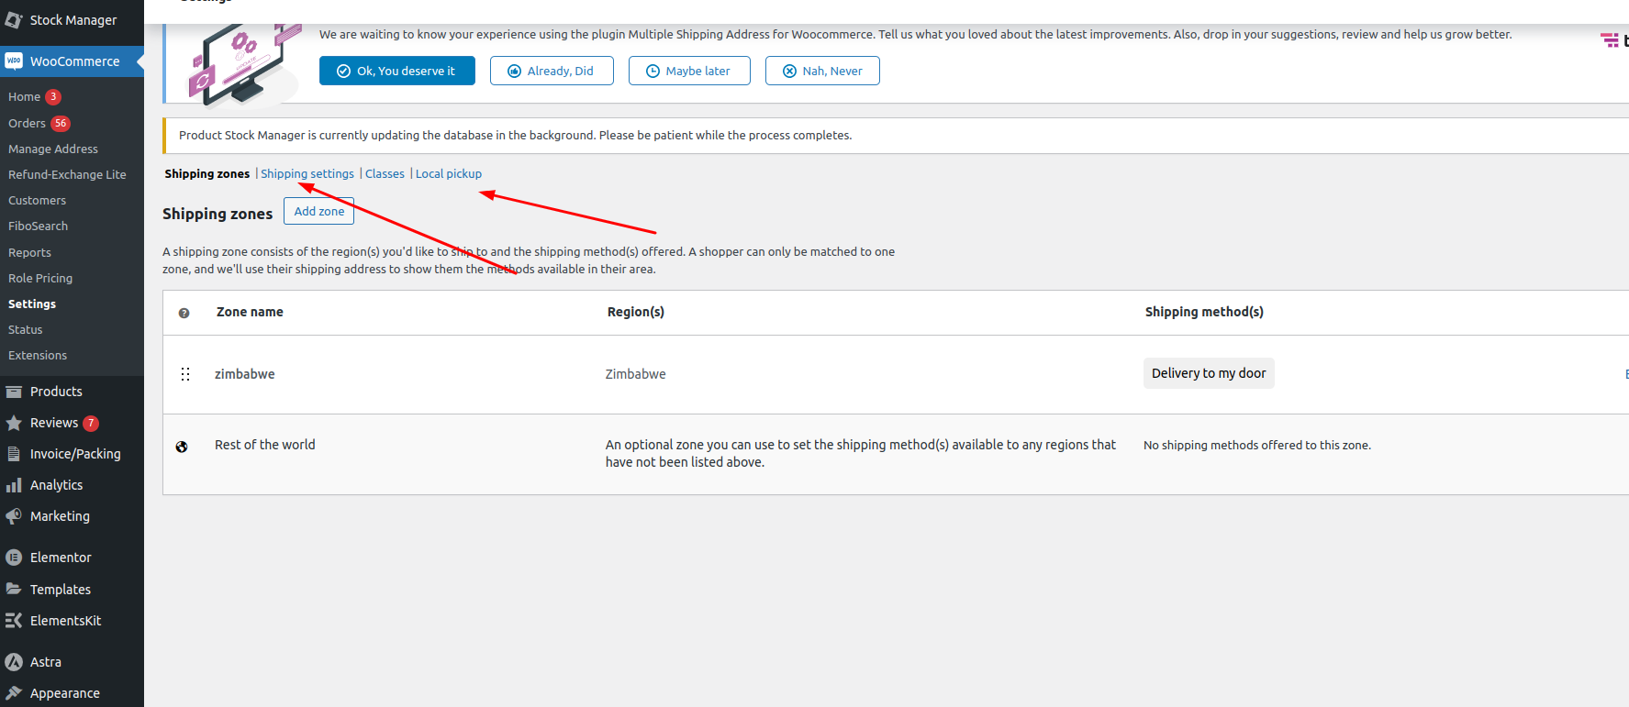This screenshot has height=707, width=1629.
Task: Click the drag handle for zimbabwe zone
Action: click(185, 374)
